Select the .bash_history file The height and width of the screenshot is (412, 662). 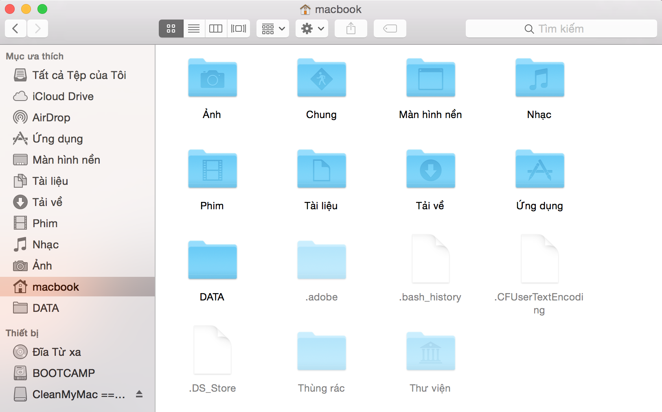(430, 259)
